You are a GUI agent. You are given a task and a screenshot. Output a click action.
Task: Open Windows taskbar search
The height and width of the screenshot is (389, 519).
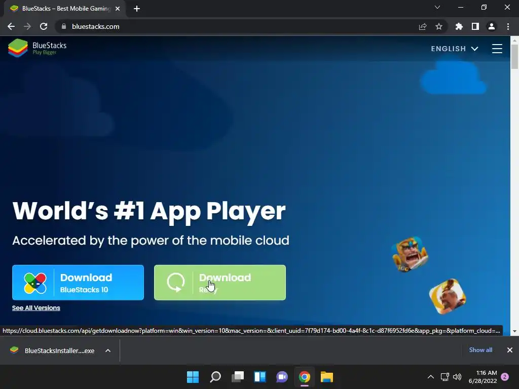(x=215, y=377)
